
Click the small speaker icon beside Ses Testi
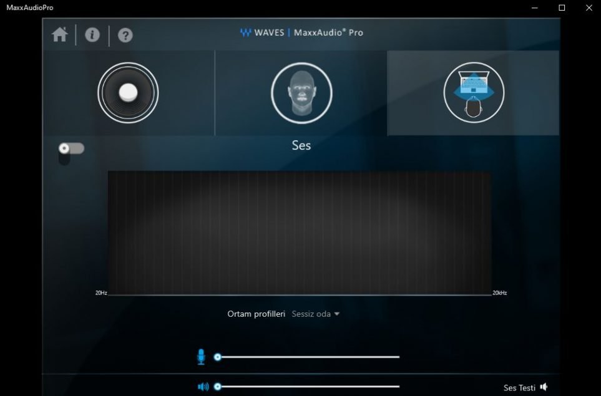[x=543, y=386]
